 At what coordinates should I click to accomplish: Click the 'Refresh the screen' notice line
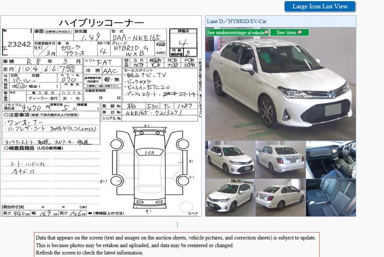click(x=90, y=253)
